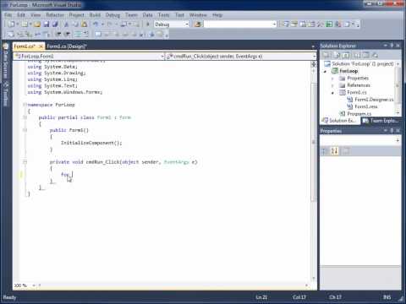Collapse the cmdRun_Click method code region

pos(25,162)
